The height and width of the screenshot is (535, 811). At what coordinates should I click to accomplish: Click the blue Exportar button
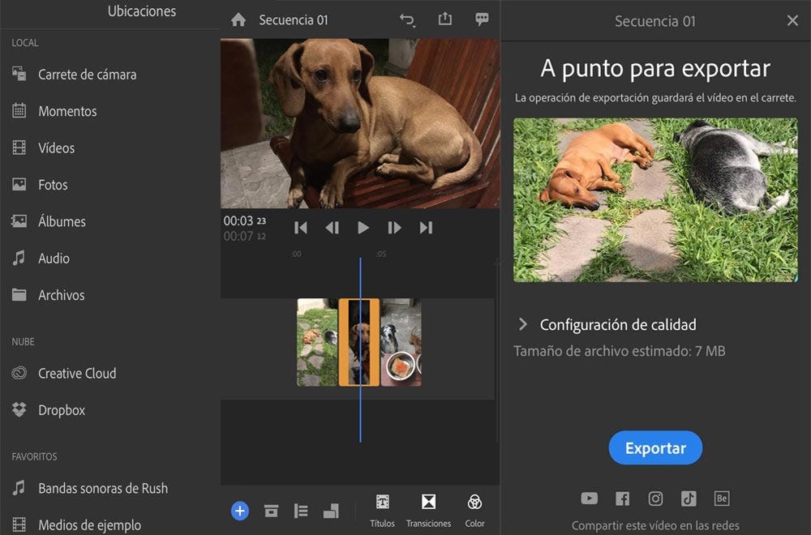tap(655, 447)
